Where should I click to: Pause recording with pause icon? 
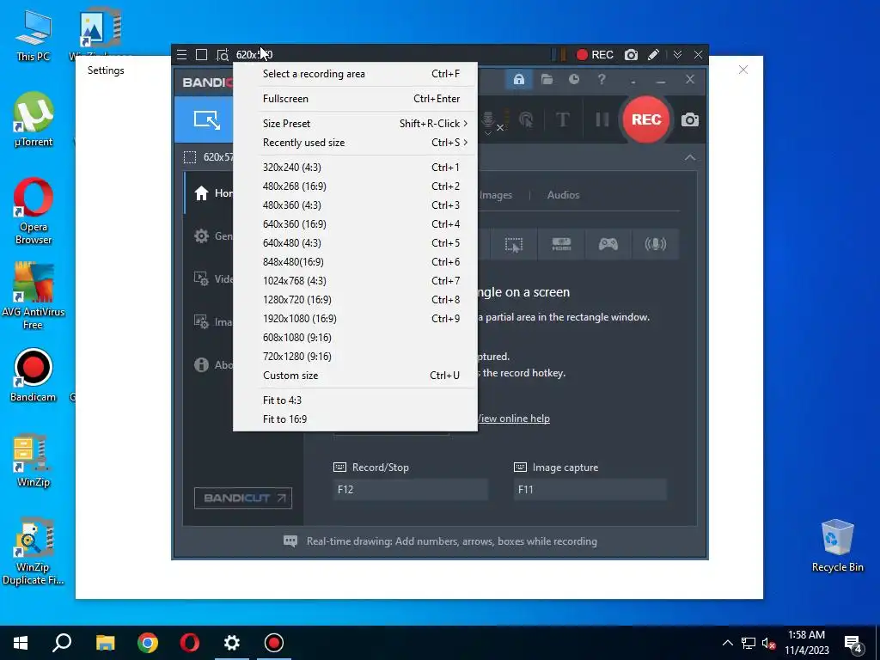pos(602,119)
